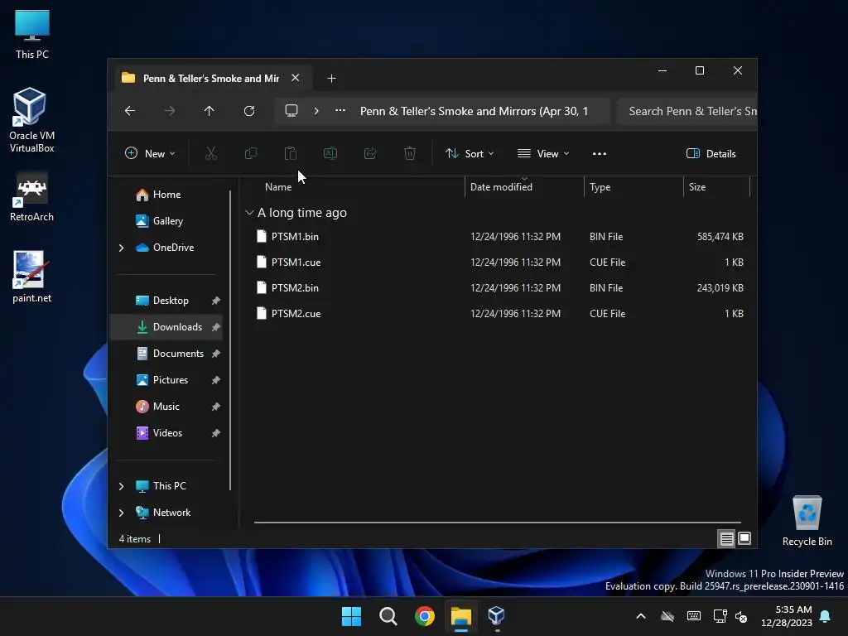Open the Sort dropdown

click(470, 153)
